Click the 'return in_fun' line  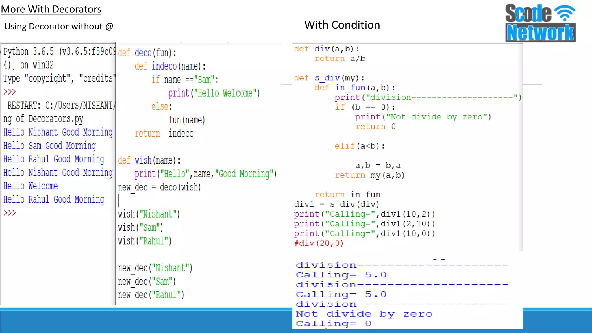coord(347,195)
